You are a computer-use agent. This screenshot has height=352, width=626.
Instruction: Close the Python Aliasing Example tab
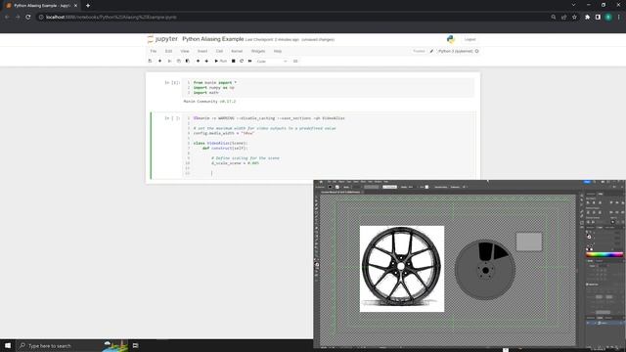click(75, 6)
